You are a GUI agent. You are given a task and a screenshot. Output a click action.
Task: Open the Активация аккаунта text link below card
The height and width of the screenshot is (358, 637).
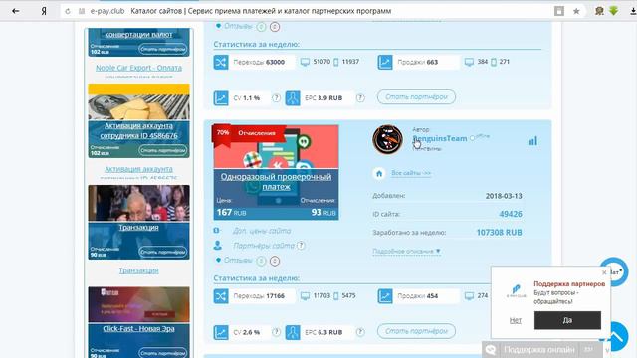click(x=139, y=169)
